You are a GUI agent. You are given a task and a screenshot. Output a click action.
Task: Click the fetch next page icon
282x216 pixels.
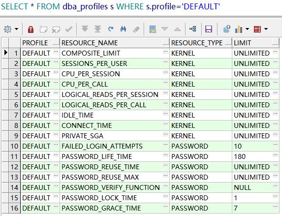point(85,29)
